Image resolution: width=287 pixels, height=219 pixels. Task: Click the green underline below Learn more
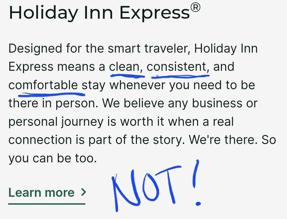pyautogui.click(x=47, y=204)
